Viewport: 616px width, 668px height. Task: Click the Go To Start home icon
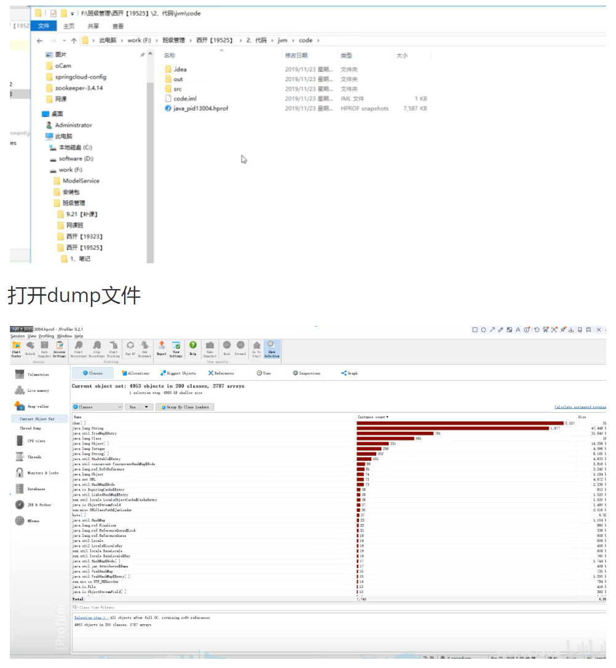click(x=257, y=349)
